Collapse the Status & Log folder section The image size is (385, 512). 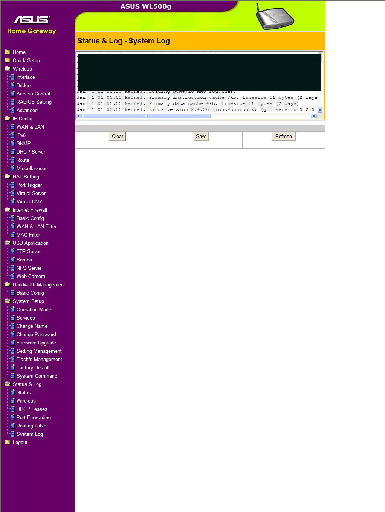7,384
